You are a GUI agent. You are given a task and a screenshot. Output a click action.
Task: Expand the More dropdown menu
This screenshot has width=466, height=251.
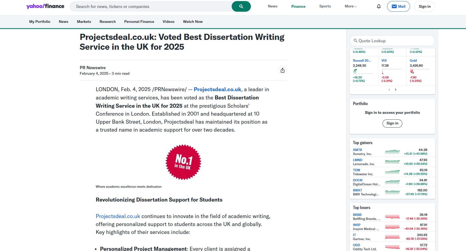point(351,6)
